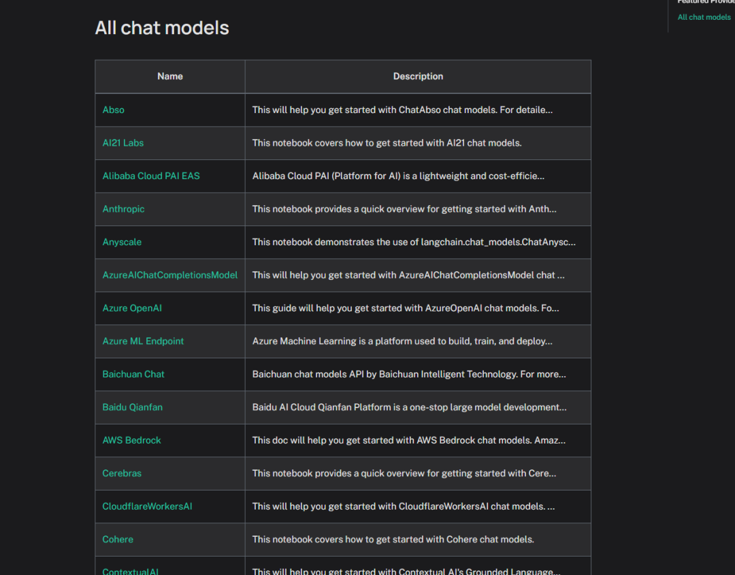This screenshot has height=575, width=735.
Task: Open the Baidu Qianfan link
Action: [x=132, y=407]
